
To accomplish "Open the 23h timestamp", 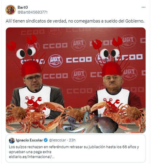I will (72, 140).
